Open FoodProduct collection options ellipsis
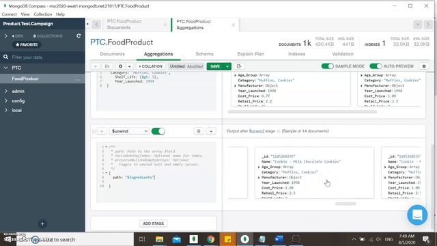 (x=77, y=79)
